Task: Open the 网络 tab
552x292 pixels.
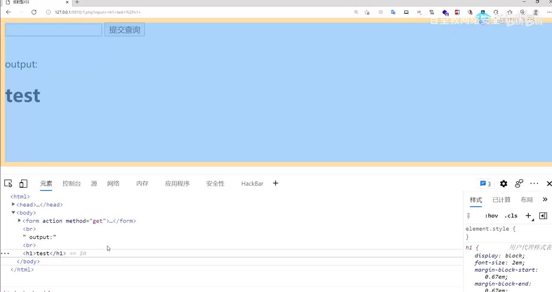Action: [113, 183]
